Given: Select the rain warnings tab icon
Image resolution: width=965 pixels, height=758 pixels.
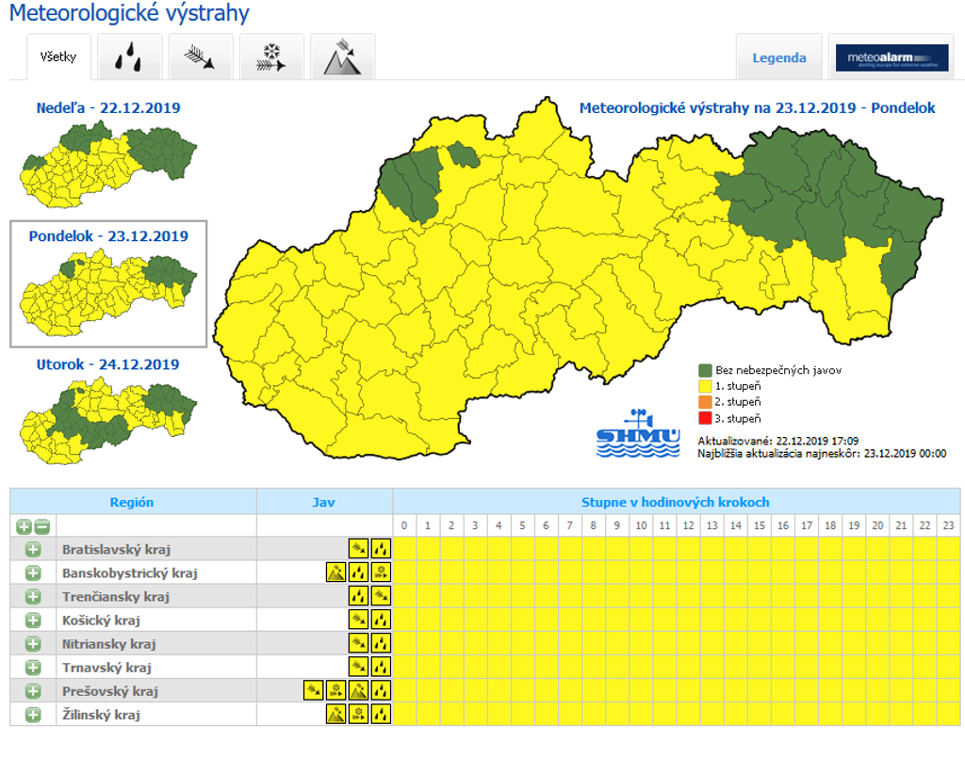Looking at the screenshot, I should (129, 58).
